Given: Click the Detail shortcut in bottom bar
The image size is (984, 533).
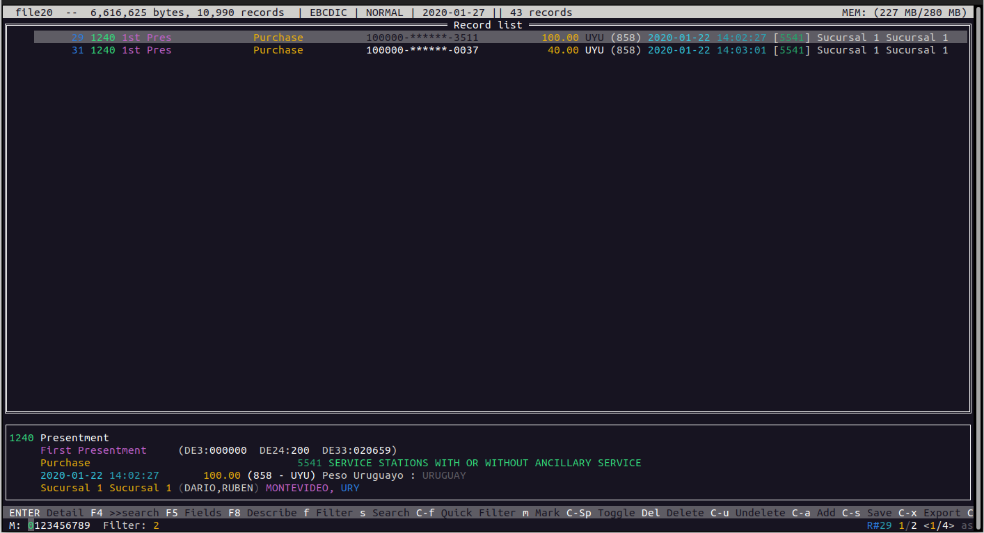Looking at the screenshot, I should pos(65,513).
